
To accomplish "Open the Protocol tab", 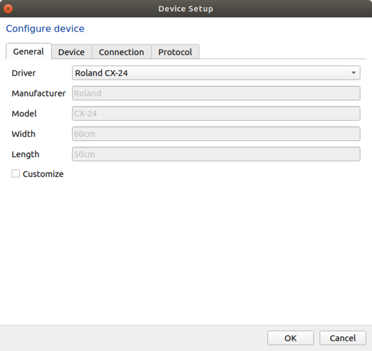I will click(x=175, y=52).
